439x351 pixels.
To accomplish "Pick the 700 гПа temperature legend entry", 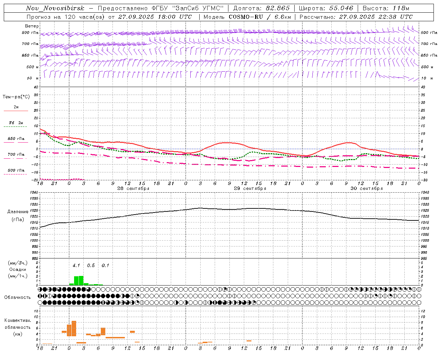I will pyautogui.click(x=16, y=155).
